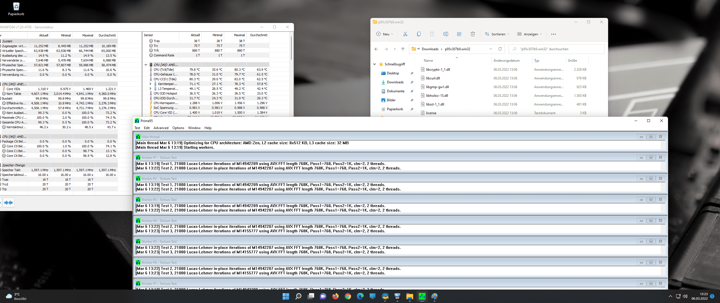The width and height of the screenshot is (720, 303).
Task: Click the Rename icon in Explorer toolbar
Action: tap(445, 34)
